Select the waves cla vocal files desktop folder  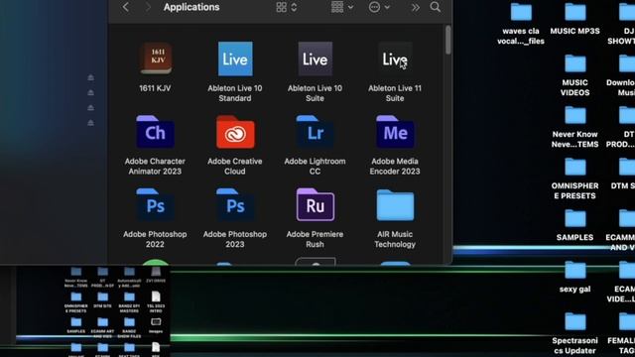click(521, 12)
